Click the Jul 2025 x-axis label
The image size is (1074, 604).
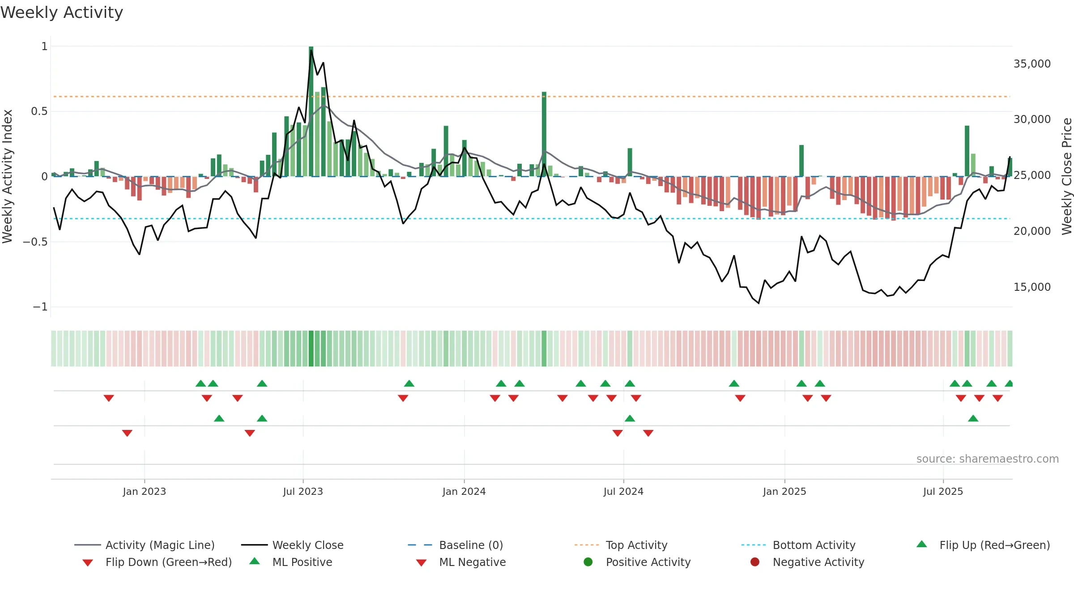(943, 491)
